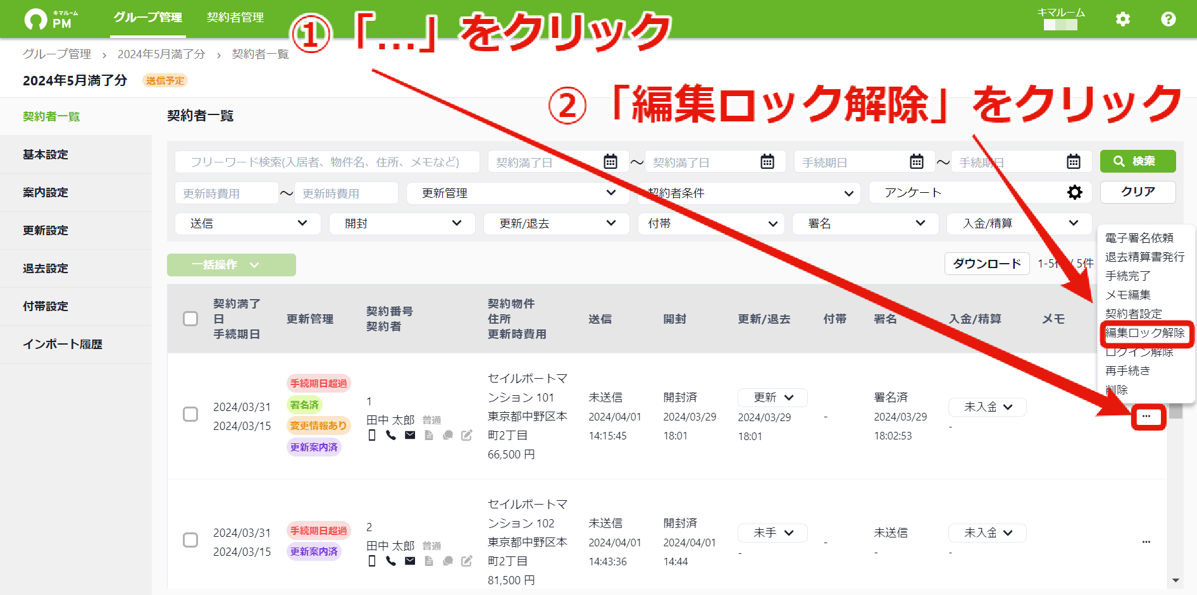This screenshot has width=1197, height=595.
Task: Click the first 更新時費用 input field
Action: point(226,193)
